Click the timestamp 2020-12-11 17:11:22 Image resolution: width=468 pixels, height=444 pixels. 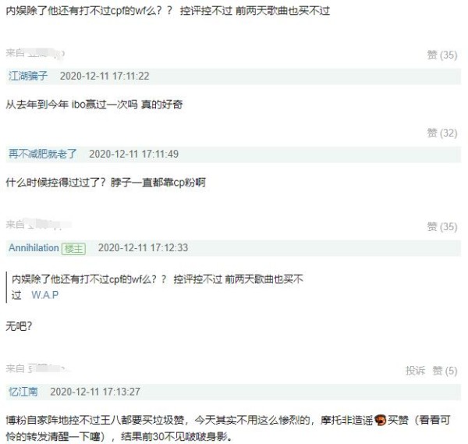click(x=105, y=76)
